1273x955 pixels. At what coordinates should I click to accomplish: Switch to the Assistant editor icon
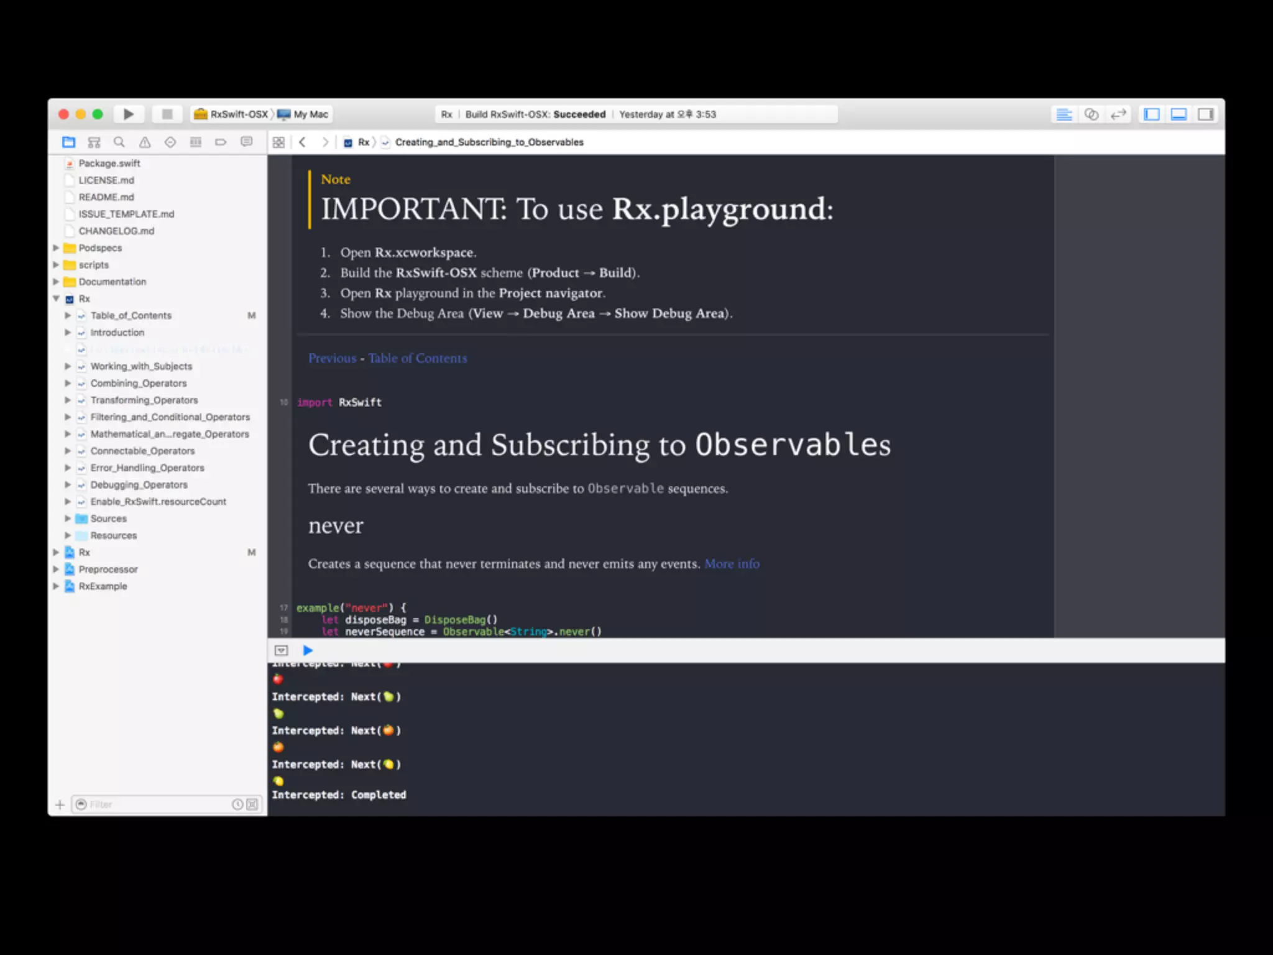1091,114
